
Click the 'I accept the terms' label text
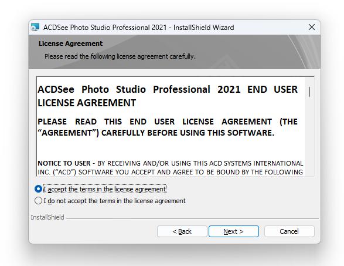pos(105,189)
